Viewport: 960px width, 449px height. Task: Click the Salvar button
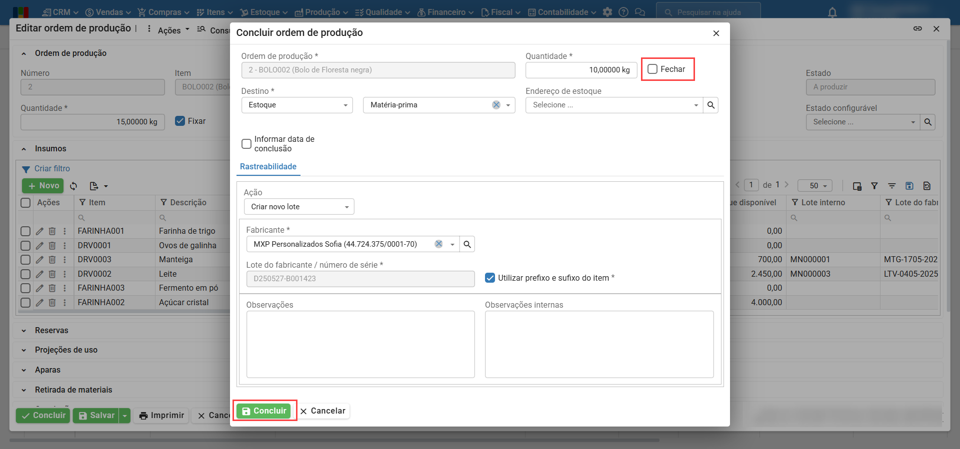(x=96, y=416)
